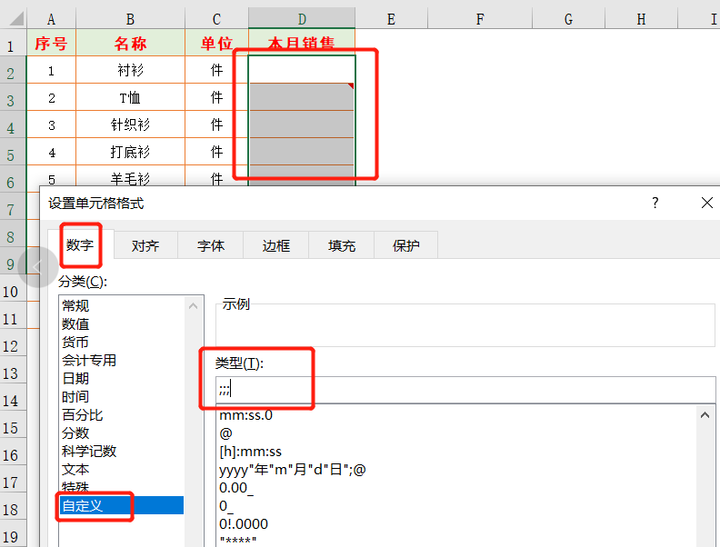720x547 pixels.
Task: Select "****" format type
Action: [x=456, y=540]
